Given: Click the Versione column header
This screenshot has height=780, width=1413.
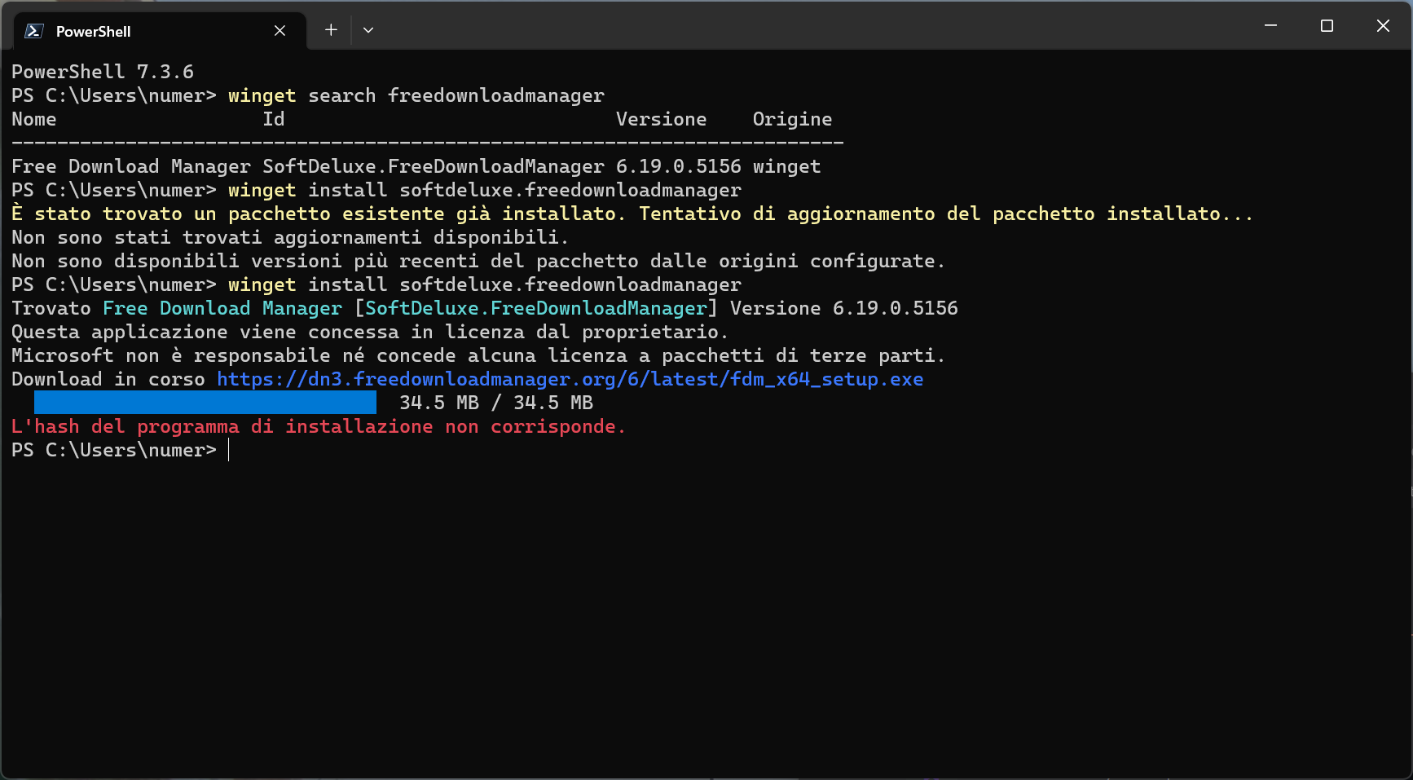Looking at the screenshot, I should [662, 119].
